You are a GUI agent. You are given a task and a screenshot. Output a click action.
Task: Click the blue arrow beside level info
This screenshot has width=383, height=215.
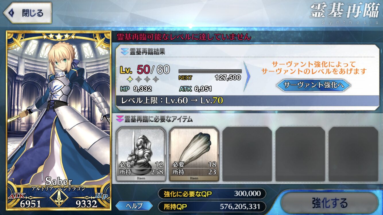[247, 76]
